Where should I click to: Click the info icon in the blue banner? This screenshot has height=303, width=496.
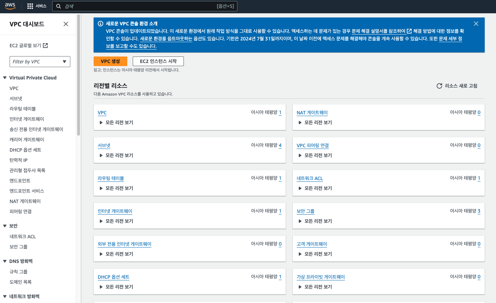point(101,24)
